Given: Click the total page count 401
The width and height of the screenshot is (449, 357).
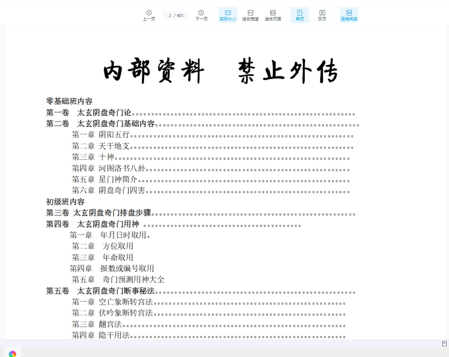Looking at the screenshot, I should (x=180, y=16).
